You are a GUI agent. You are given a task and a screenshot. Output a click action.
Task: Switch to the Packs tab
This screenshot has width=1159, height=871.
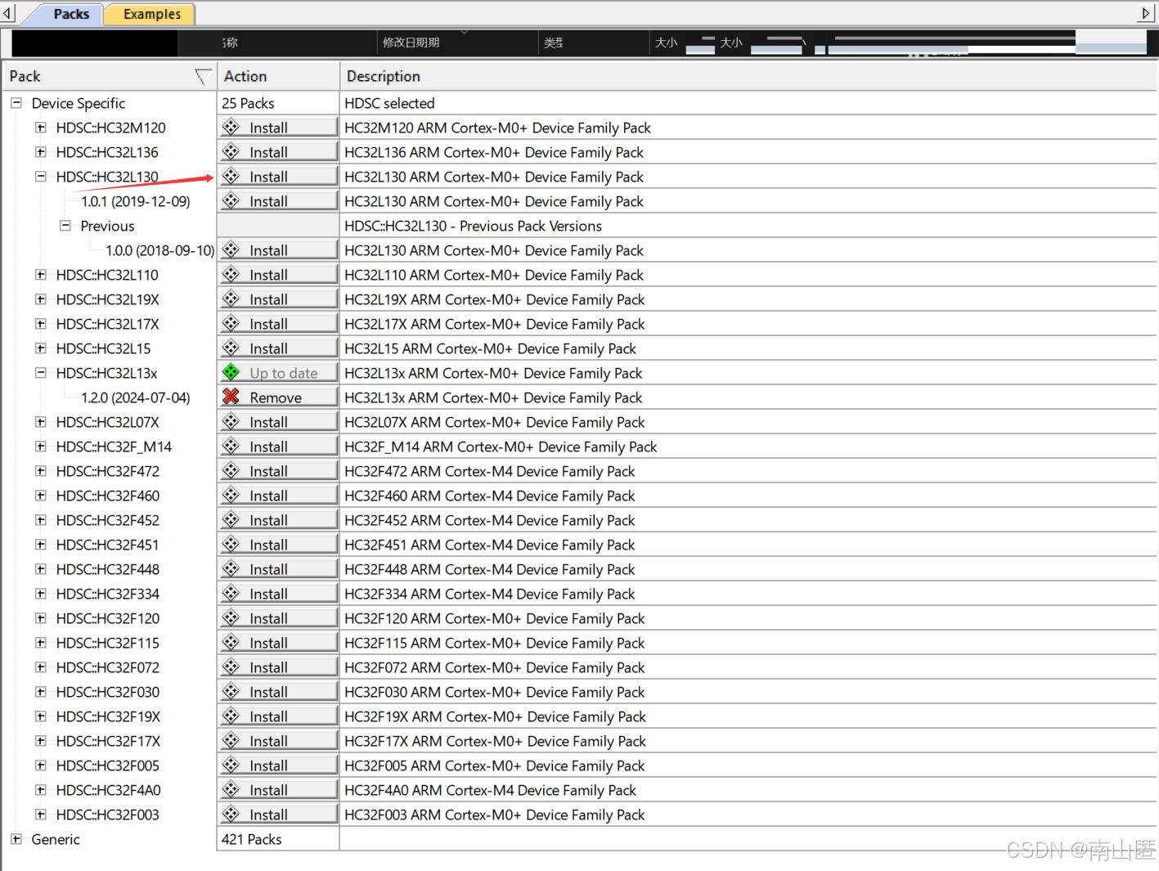(70, 14)
